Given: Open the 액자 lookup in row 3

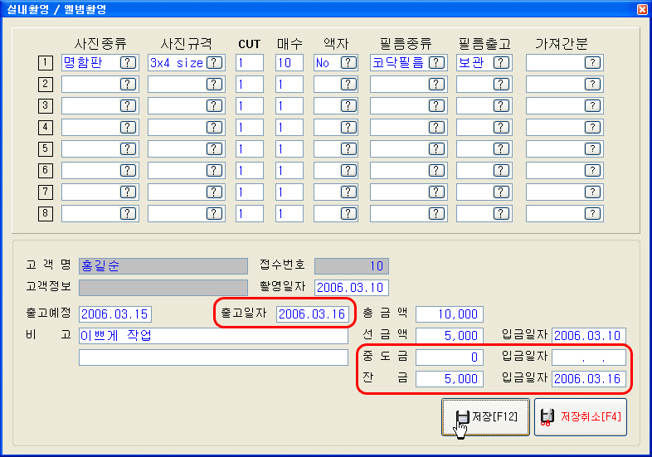Looking at the screenshot, I should (348, 106).
